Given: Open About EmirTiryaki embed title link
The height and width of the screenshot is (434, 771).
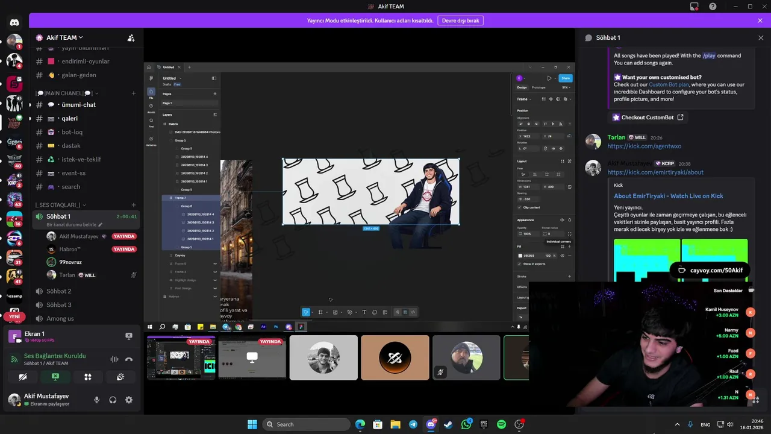Looking at the screenshot, I should tap(668, 196).
